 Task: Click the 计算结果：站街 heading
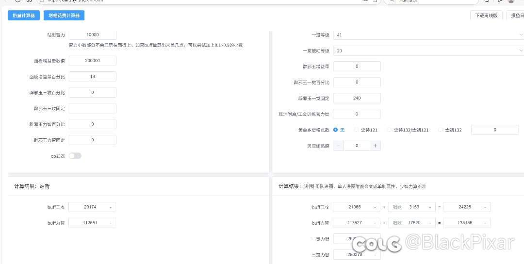pyautogui.click(x=32, y=186)
